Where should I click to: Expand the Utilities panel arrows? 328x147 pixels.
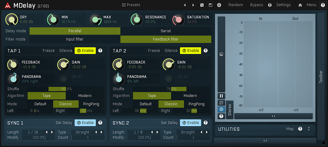click(309, 129)
